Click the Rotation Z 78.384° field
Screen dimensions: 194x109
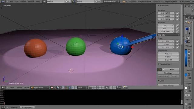tap(166, 31)
